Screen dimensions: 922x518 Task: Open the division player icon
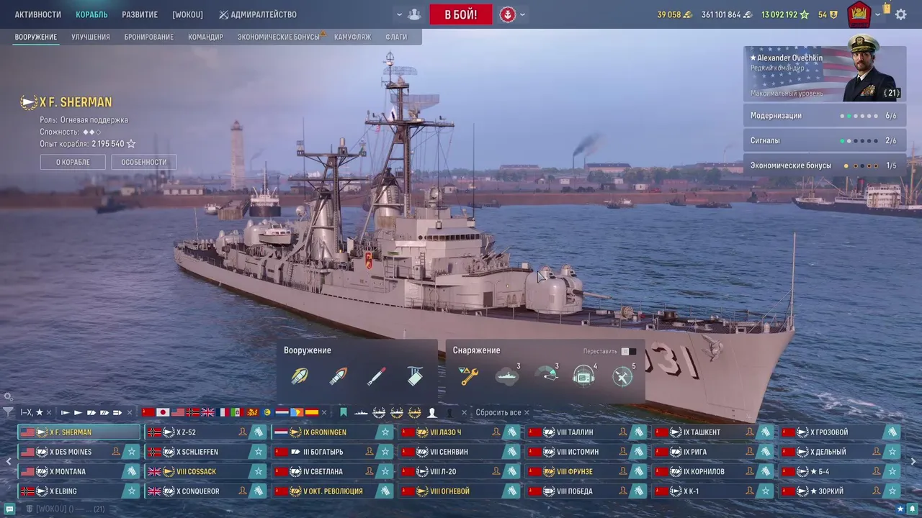414,14
